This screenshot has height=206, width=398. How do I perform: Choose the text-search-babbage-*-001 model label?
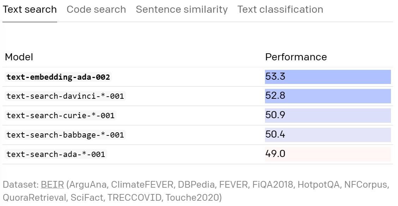(65, 135)
